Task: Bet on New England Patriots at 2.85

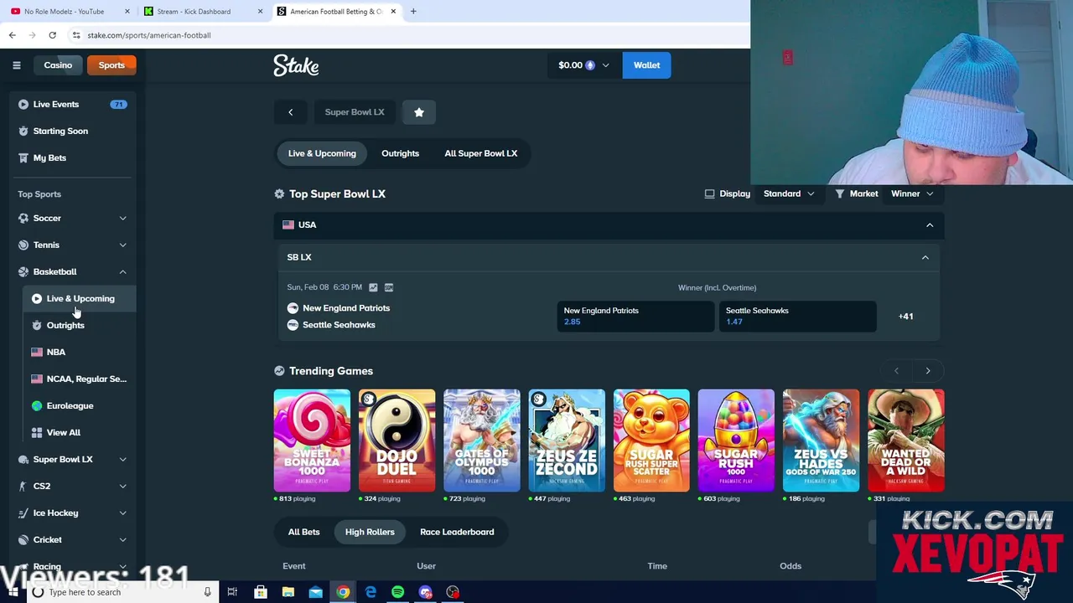Action: pos(635,317)
